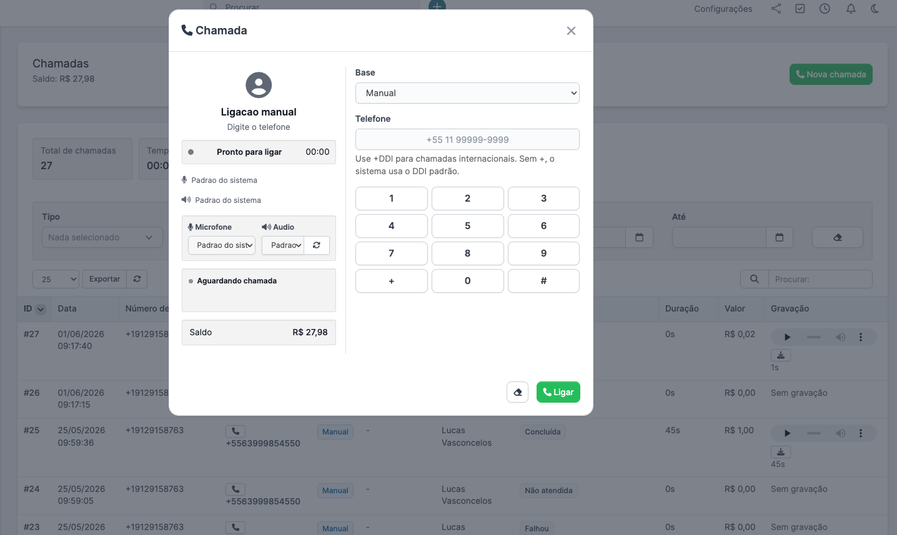Tap keypad digit 5

point(468,226)
